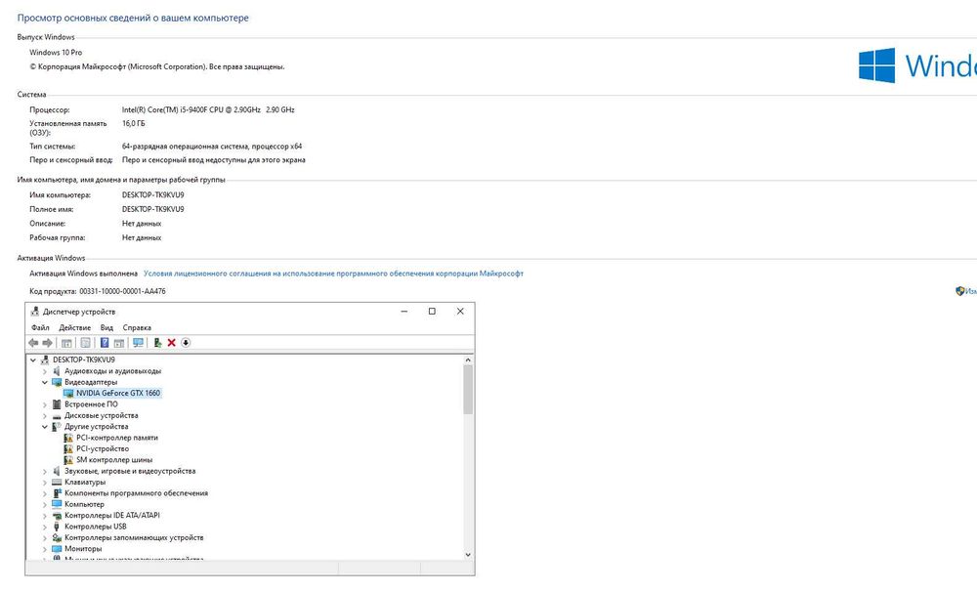Select Звуковые, игровые и видеоустройства label
977x592 pixels.
(x=130, y=471)
